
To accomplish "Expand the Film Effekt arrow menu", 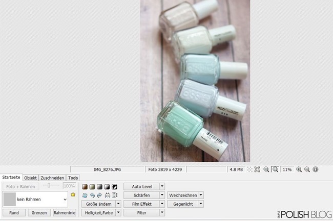I will pyautogui.click(x=162, y=204).
